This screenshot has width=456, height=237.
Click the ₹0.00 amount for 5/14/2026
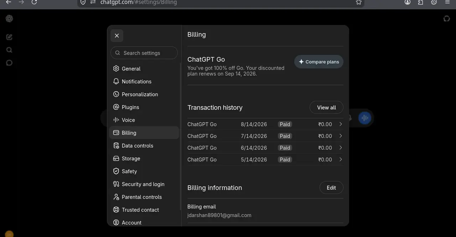point(325,160)
